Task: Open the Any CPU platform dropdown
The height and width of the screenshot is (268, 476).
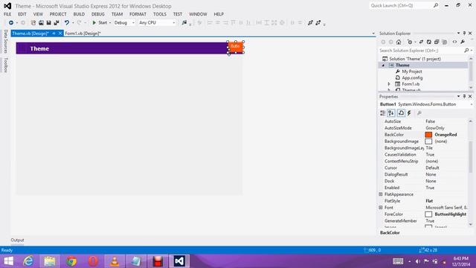Action: pyautogui.click(x=173, y=23)
